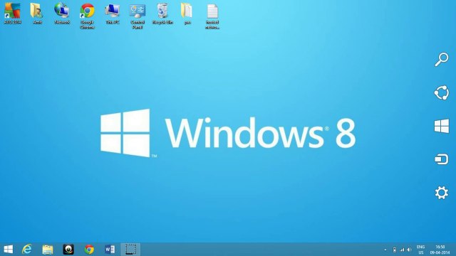This screenshot has height=256, width=456.
Task: Click the taskbar clock and date
Action: [x=440, y=250]
